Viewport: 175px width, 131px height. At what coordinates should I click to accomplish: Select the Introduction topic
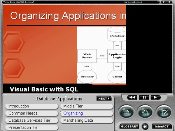[x=32, y=106]
